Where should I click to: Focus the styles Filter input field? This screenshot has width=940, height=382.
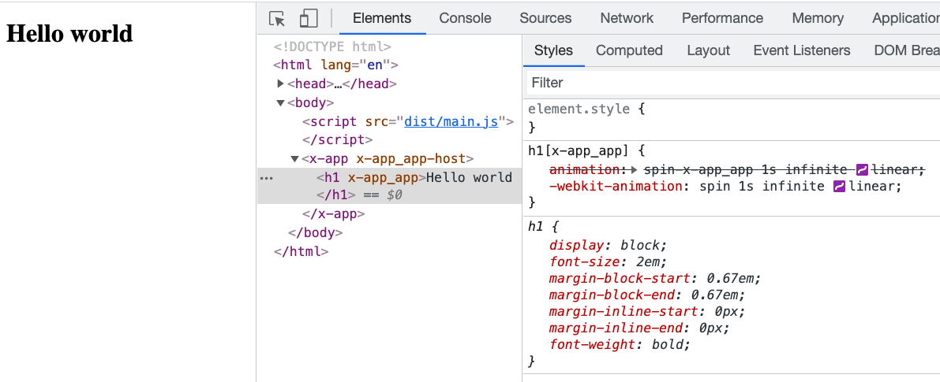pyautogui.click(x=732, y=83)
